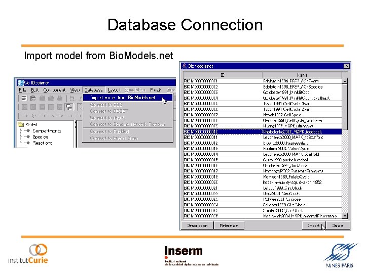Viewport: 365px width, 273px height.
Task: Select the hodgkin-huxley squid-axon 1952 row
Action: point(263,182)
